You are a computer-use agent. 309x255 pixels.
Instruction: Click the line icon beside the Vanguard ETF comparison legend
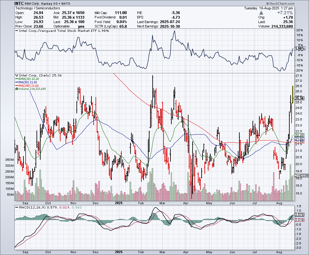[16, 31]
